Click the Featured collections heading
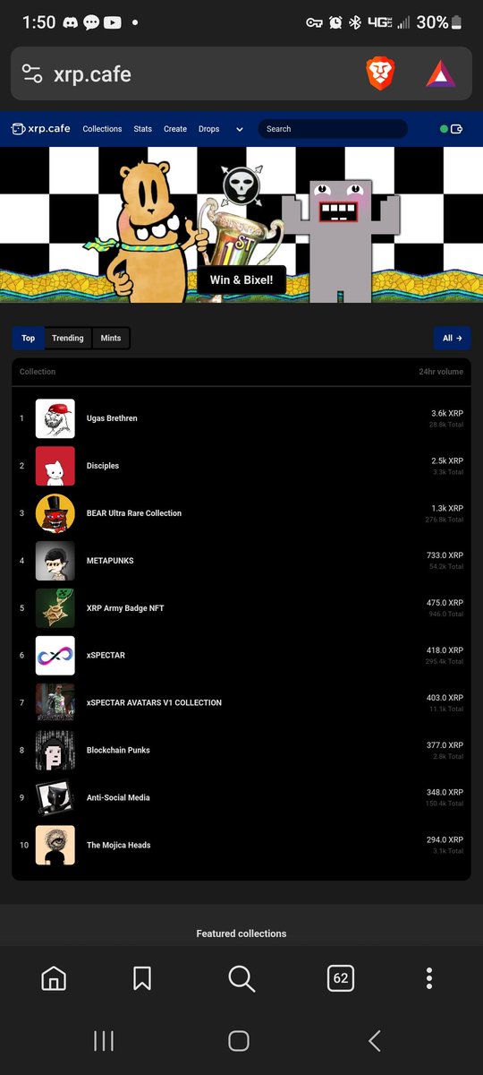The width and height of the screenshot is (483, 1075). tap(241, 933)
